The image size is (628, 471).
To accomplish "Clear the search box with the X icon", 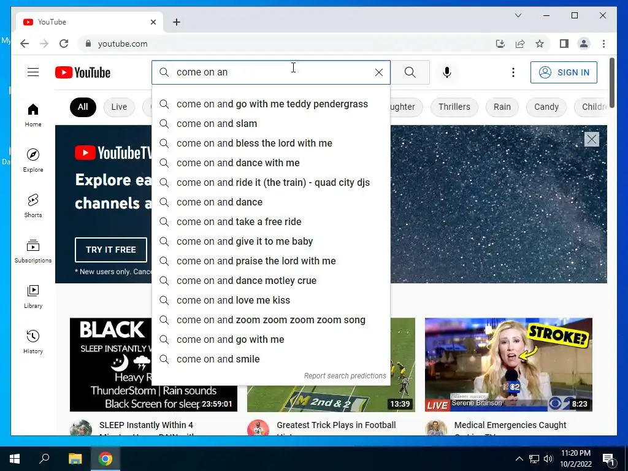I will pos(378,72).
